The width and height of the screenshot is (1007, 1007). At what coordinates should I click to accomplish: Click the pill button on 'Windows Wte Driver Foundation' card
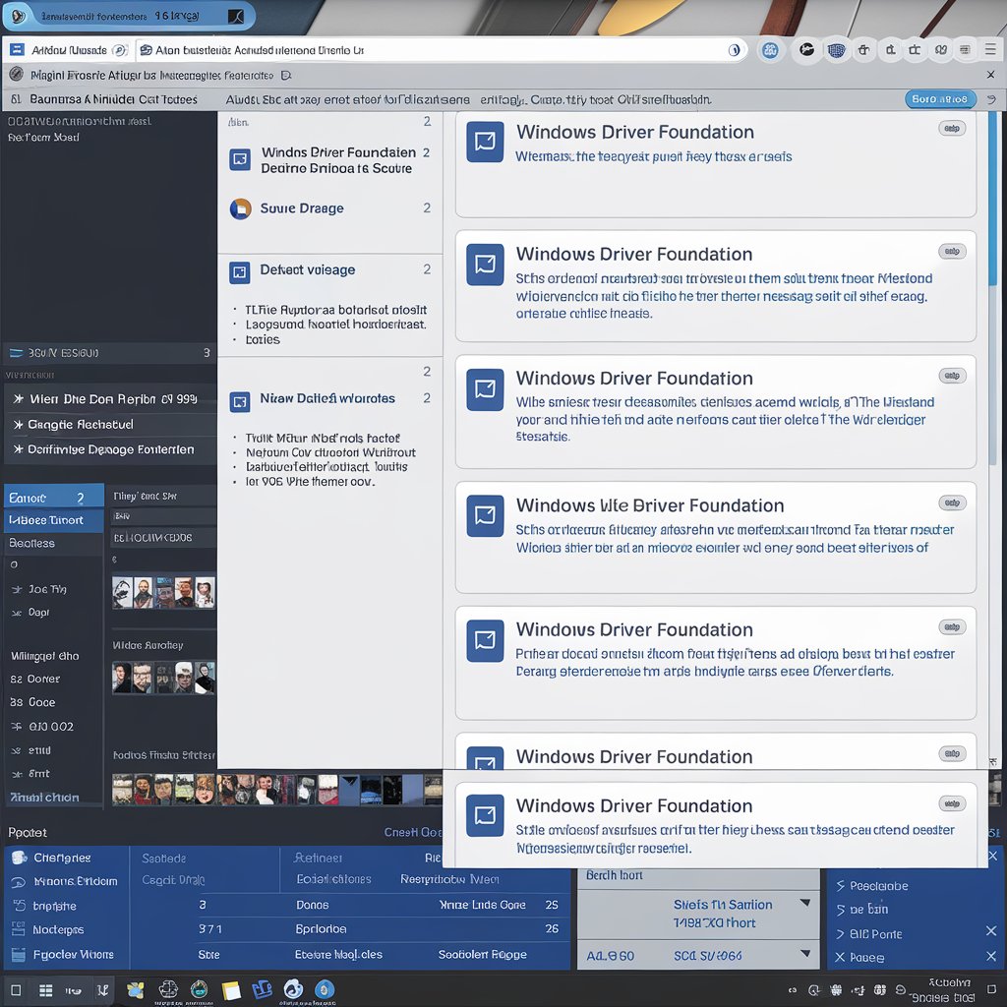[x=952, y=503]
